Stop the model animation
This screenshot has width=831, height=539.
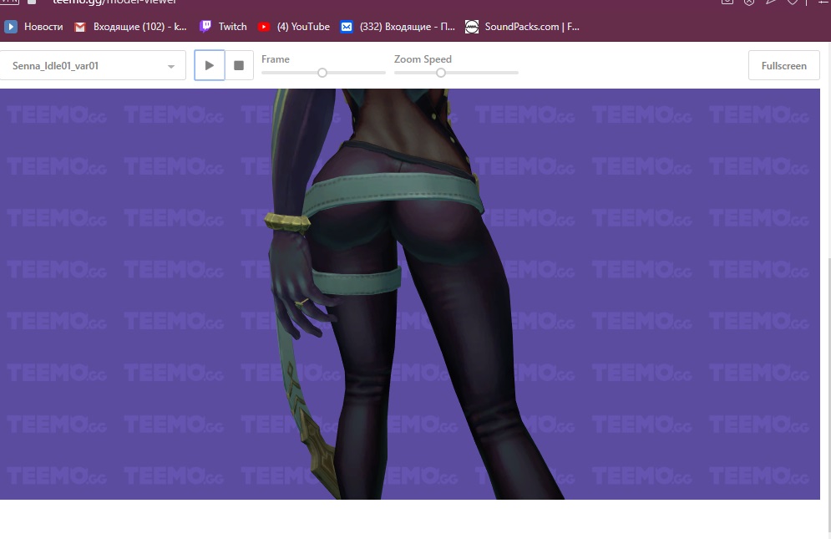(x=239, y=65)
